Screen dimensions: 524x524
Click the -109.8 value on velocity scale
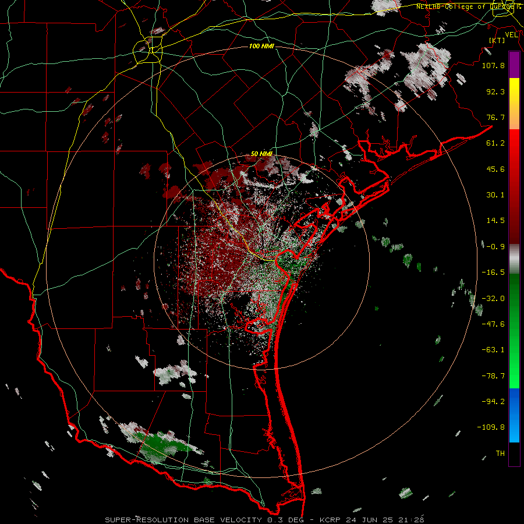click(491, 427)
